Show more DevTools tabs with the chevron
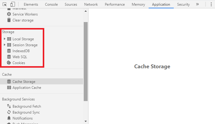Screen dimensions: 215x124 click(197, 4)
